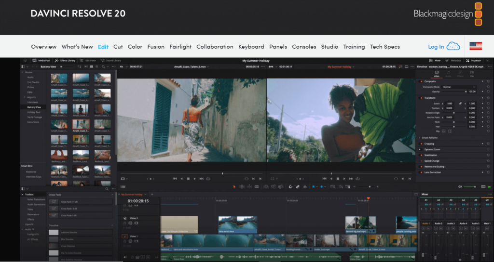494x262 pixels.
Task: Toggle the Speed Change enable switch
Action: 421,161
